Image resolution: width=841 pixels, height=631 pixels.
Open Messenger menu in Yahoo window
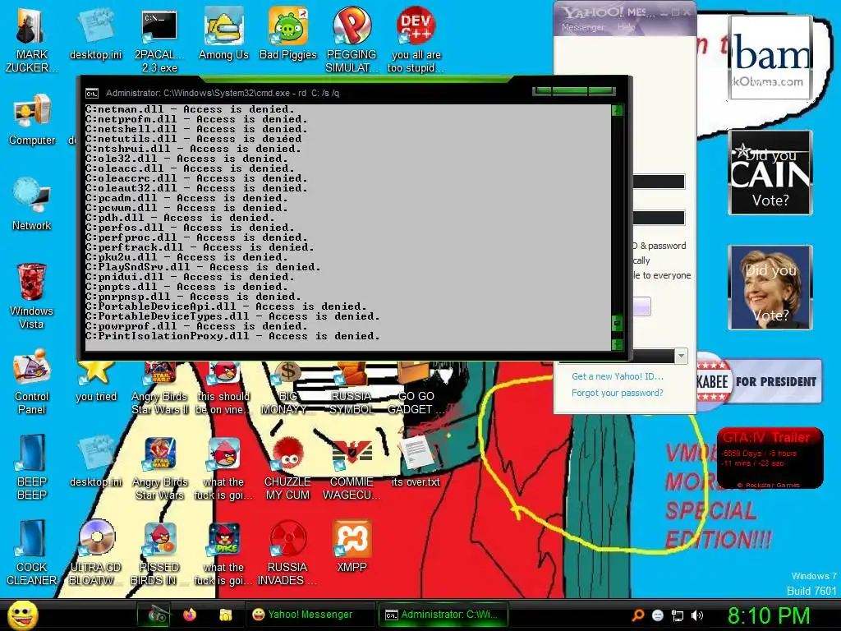click(x=582, y=27)
